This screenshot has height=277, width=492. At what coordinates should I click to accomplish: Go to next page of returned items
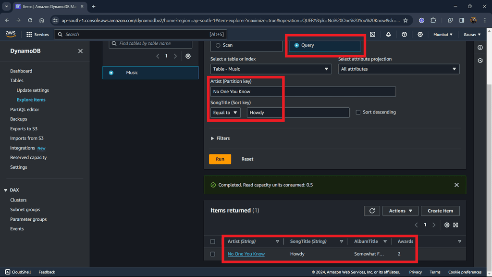(x=434, y=225)
